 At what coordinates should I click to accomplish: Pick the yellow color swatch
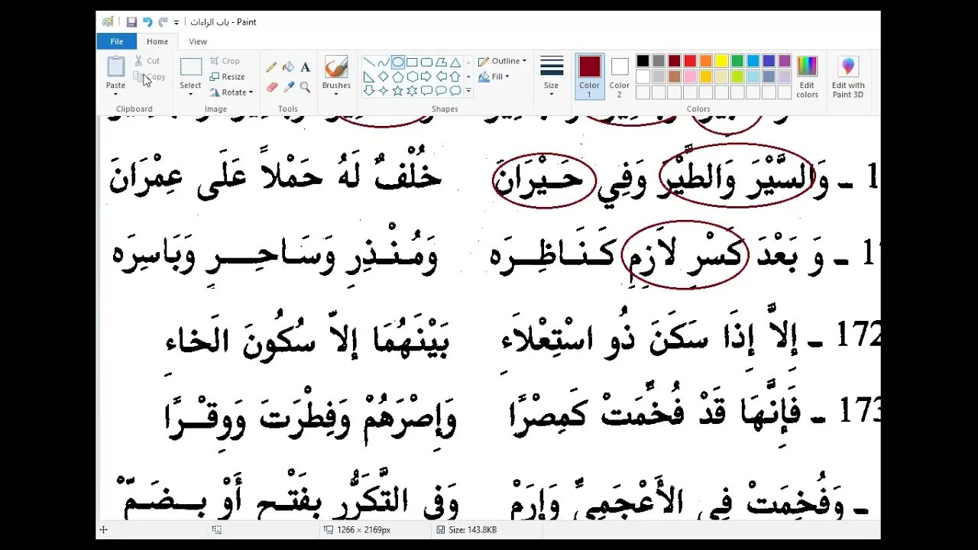coord(721,61)
